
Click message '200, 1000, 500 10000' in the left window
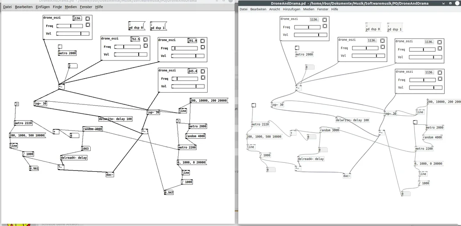point(27,136)
